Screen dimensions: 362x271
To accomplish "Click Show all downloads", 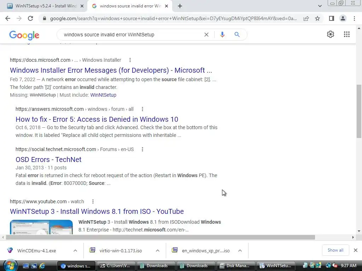I will click(335, 250).
